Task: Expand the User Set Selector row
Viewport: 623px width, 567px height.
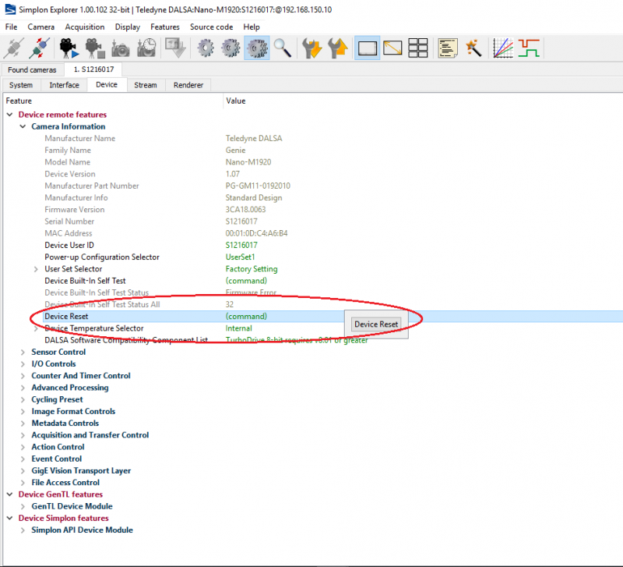Action: (x=36, y=269)
